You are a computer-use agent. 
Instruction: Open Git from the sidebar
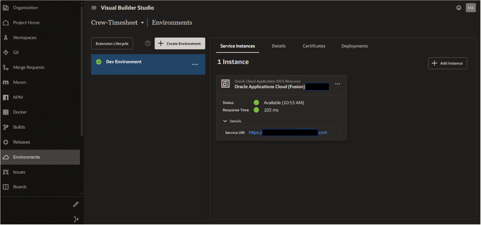[x=16, y=52]
